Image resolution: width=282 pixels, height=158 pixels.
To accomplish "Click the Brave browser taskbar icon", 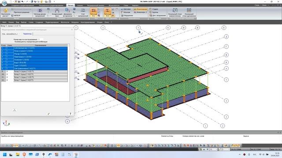I will point(24,154).
